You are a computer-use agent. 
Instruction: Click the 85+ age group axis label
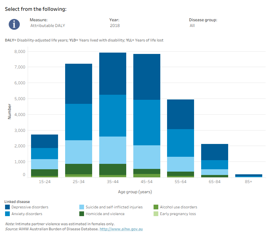pyautogui.click(x=248, y=182)
